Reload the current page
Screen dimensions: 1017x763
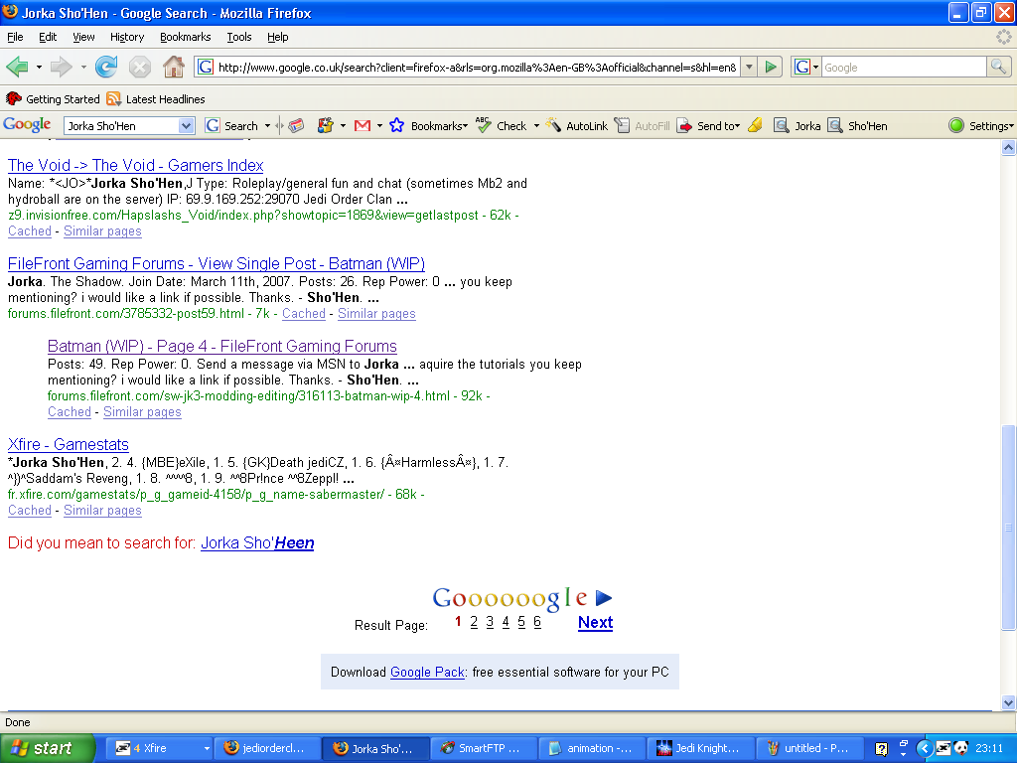click(x=106, y=67)
